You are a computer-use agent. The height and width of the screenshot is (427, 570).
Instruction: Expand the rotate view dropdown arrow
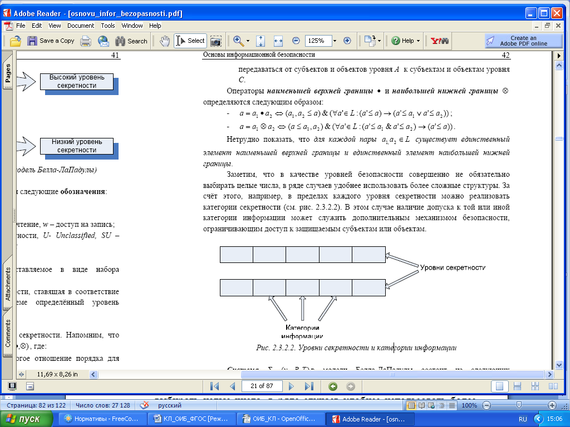[380, 41]
